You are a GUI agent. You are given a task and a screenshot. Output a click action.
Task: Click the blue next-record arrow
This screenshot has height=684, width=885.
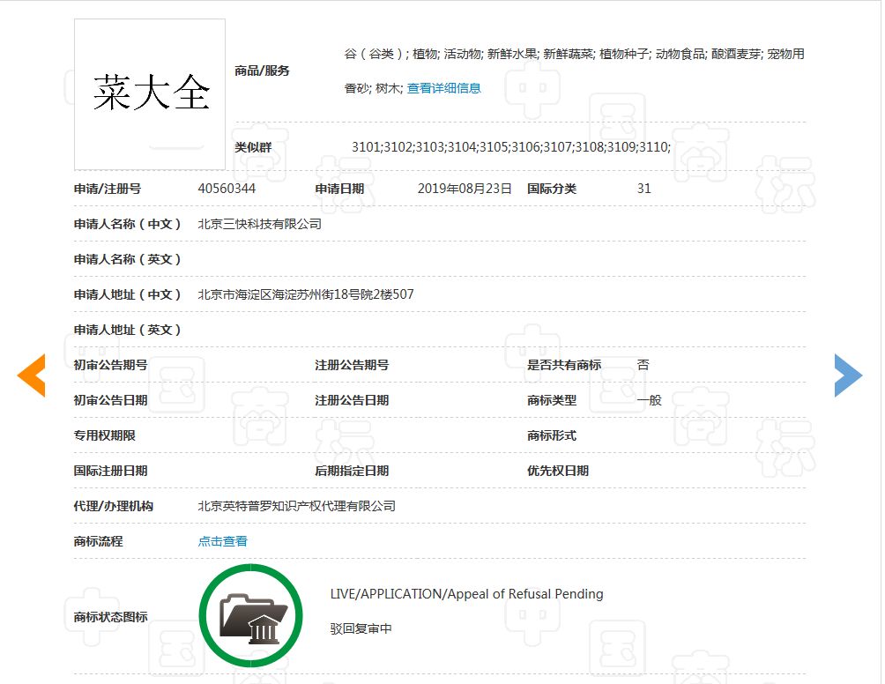click(x=848, y=375)
